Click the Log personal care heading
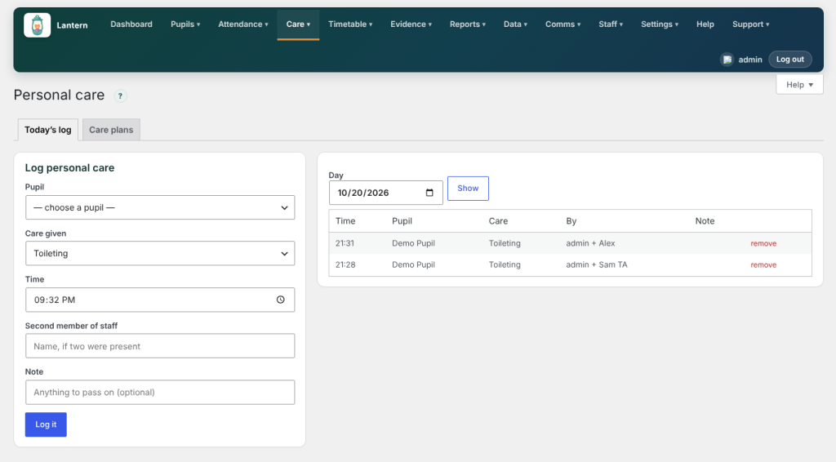 [x=69, y=168]
